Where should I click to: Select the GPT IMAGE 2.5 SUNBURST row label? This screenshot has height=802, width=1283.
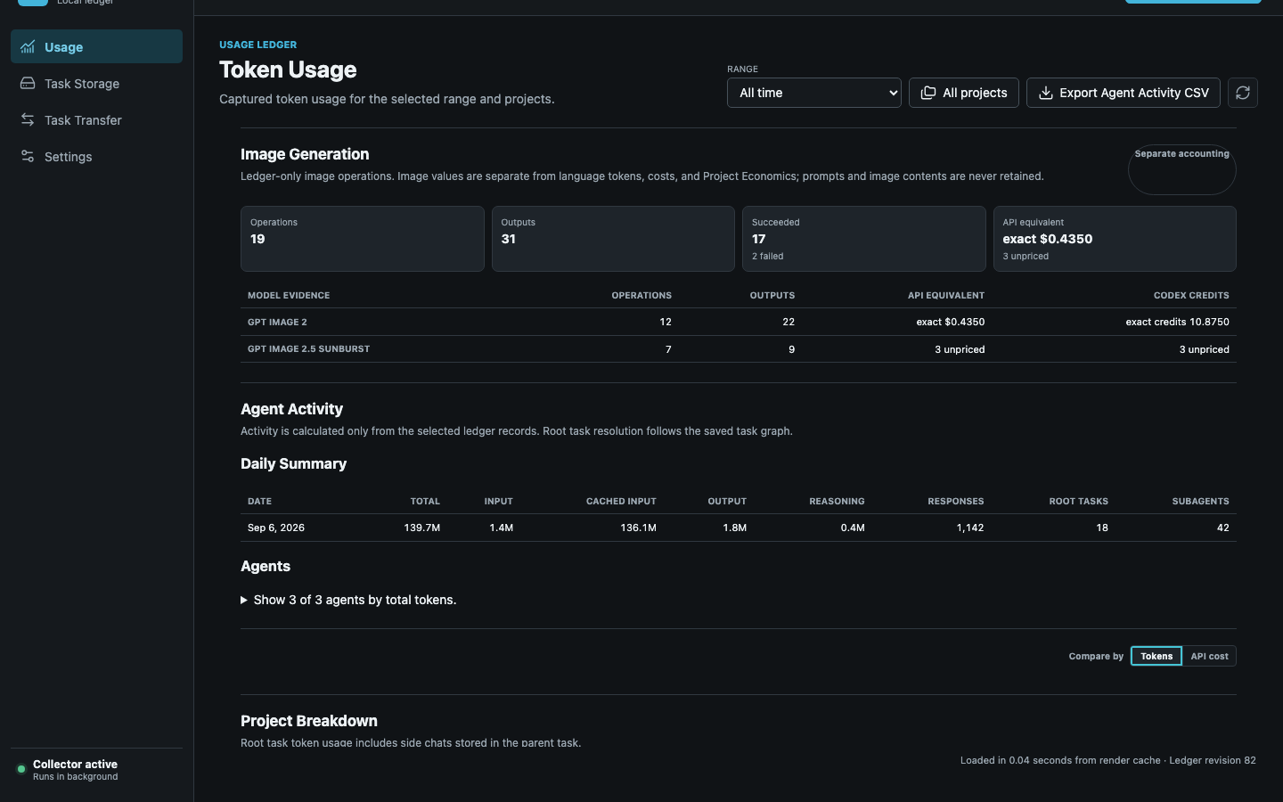(308, 348)
